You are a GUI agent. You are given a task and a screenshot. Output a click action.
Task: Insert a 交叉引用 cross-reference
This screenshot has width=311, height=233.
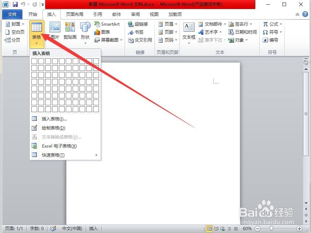click(140, 40)
